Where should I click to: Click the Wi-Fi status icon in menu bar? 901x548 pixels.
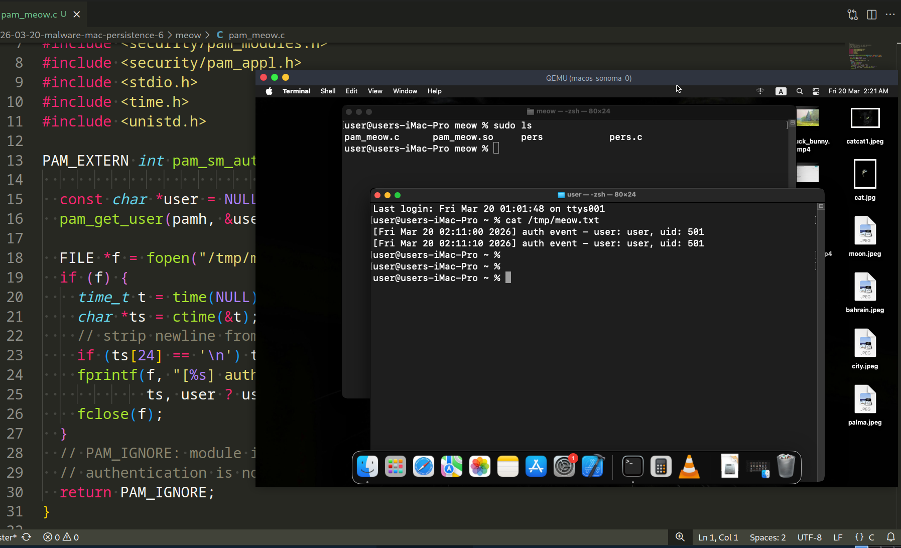(760, 91)
